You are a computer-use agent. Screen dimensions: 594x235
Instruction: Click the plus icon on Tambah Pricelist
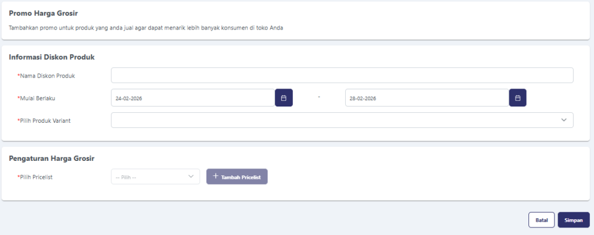215,177
